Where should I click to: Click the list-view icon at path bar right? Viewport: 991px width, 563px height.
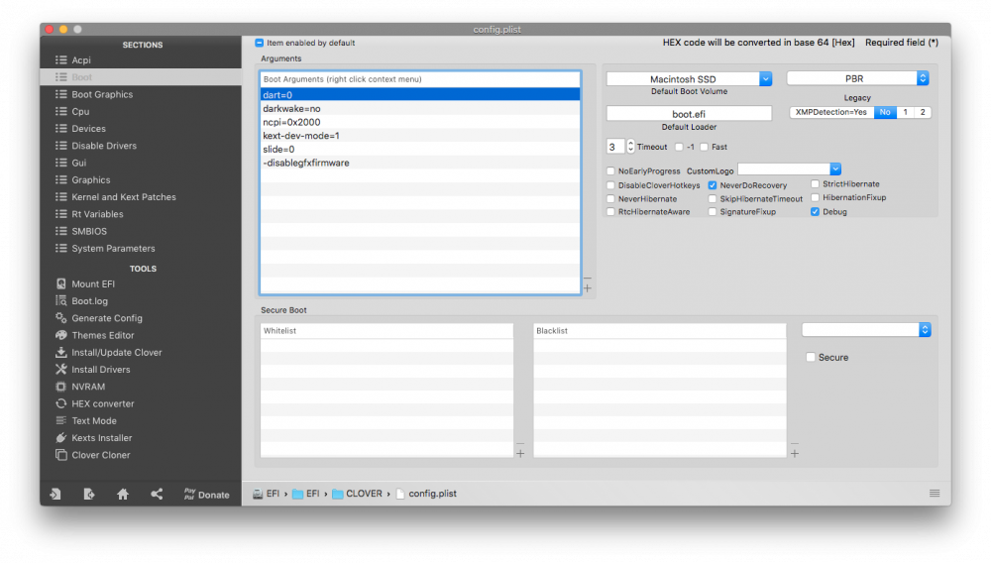[935, 494]
